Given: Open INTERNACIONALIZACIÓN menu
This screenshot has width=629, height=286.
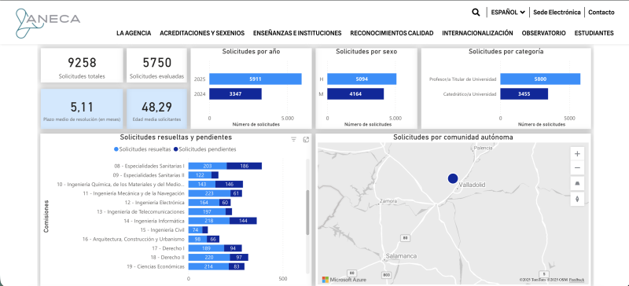Looking at the screenshot, I should coord(477,33).
